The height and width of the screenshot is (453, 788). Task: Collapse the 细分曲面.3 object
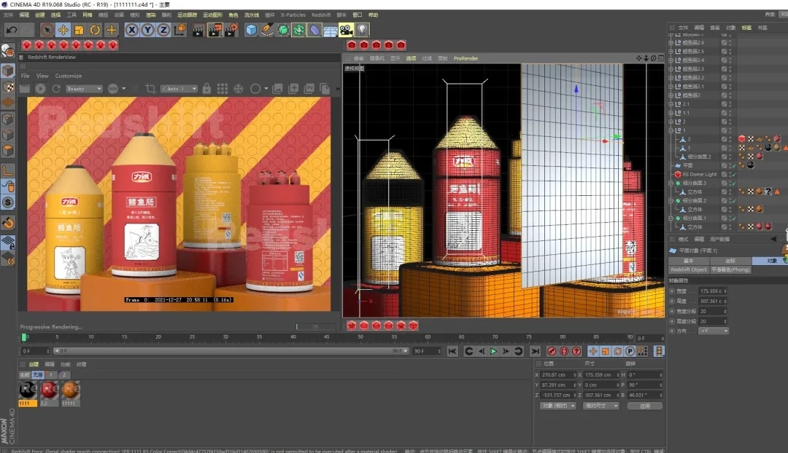tap(671, 183)
